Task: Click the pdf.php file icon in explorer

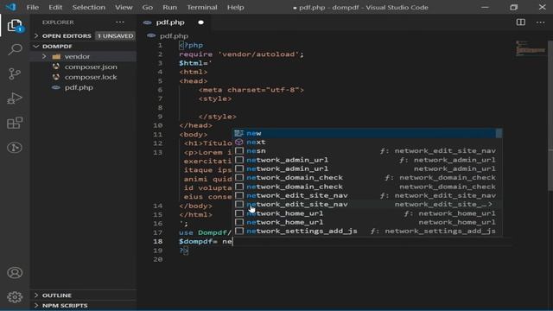Action: tap(56, 87)
